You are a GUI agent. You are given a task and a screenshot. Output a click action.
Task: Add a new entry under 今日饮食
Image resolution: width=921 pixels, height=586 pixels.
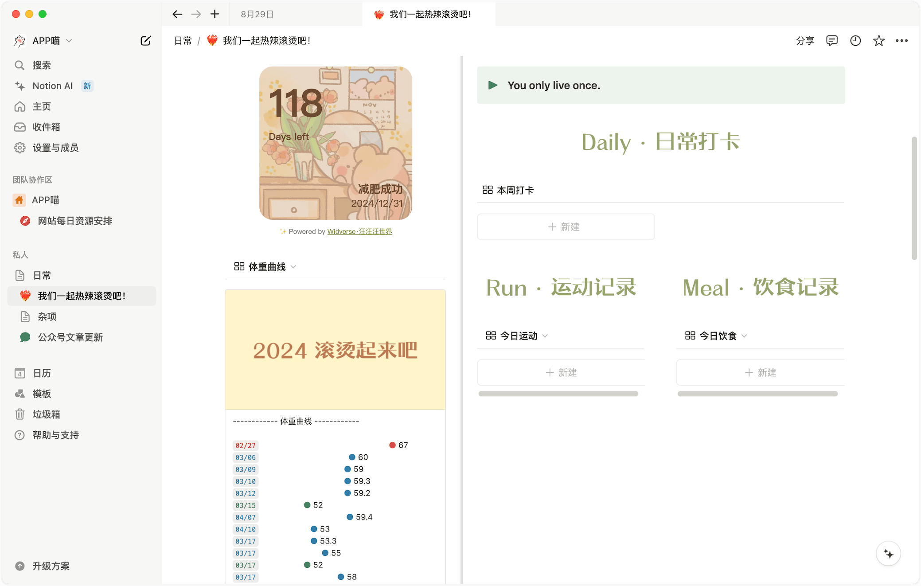point(760,373)
